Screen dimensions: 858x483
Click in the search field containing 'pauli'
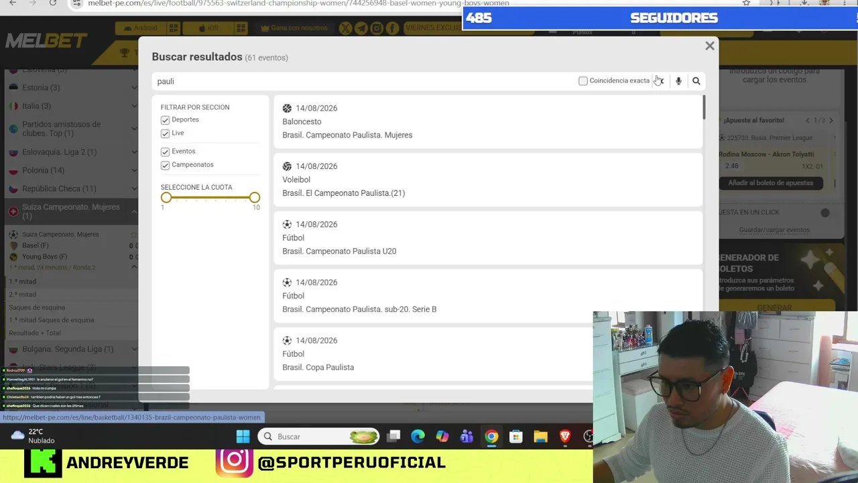pos(365,81)
